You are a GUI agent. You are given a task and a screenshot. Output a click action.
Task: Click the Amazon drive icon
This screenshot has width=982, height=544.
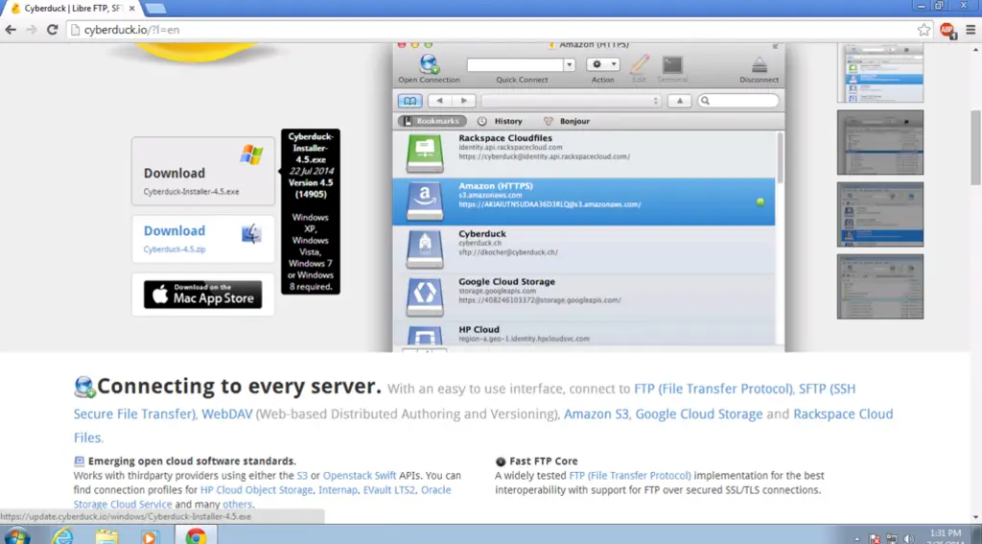(425, 201)
